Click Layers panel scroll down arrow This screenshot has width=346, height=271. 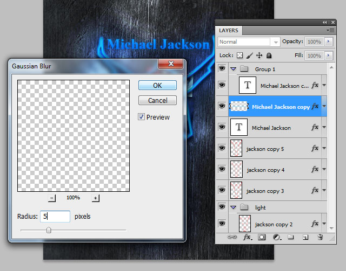331,228
